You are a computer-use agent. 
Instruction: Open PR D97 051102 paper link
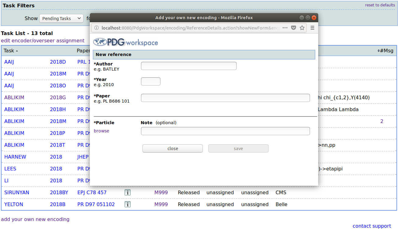coord(96,204)
